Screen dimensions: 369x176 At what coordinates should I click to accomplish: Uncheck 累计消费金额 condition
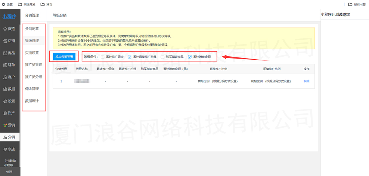(190, 57)
